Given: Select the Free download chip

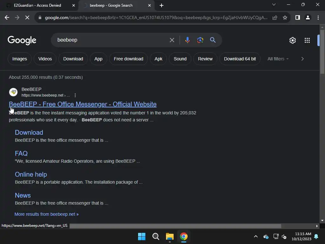Looking at the screenshot, I should click(129, 59).
